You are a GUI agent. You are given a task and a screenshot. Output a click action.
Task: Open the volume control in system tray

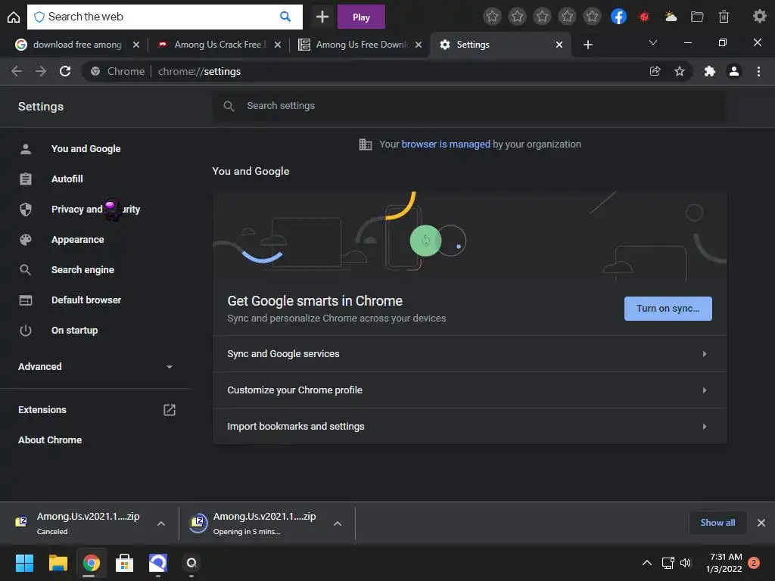coord(686,563)
